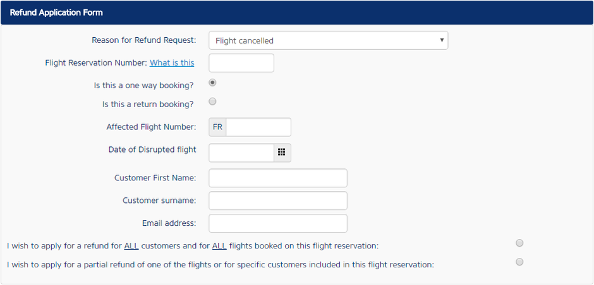Image resolution: width=594 pixels, height=285 pixels.
Task: Click the Date of Disrupted flight field
Action: point(241,153)
